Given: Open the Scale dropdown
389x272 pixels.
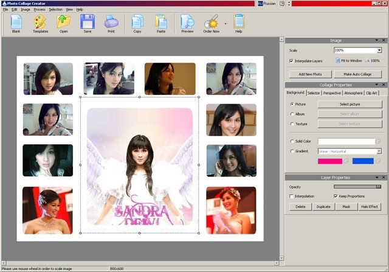Looking at the screenshot, I should pos(379,51).
